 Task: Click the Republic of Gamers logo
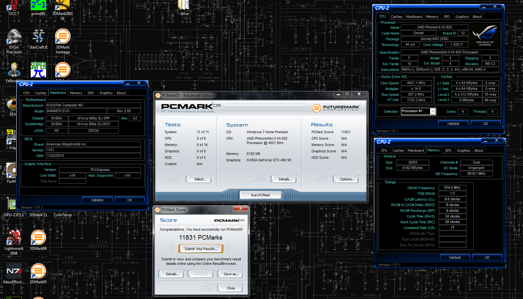coord(485,35)
